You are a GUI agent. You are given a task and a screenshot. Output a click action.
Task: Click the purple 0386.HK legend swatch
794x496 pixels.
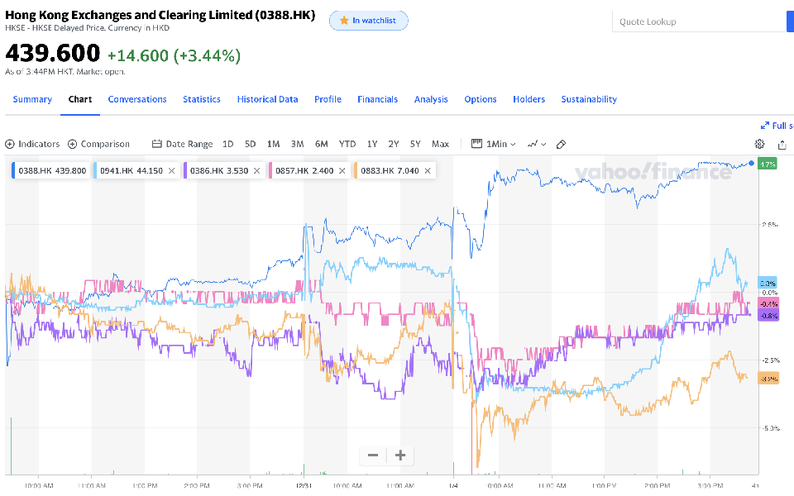coord(185,171)
